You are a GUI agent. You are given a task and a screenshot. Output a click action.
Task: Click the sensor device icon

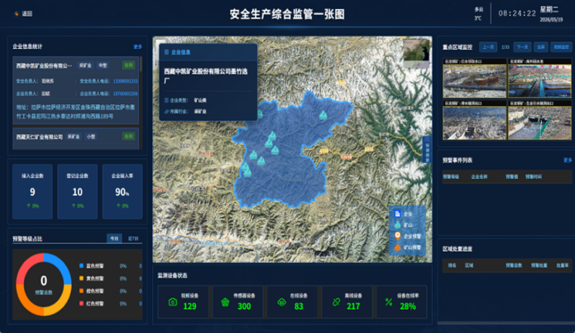225,302
